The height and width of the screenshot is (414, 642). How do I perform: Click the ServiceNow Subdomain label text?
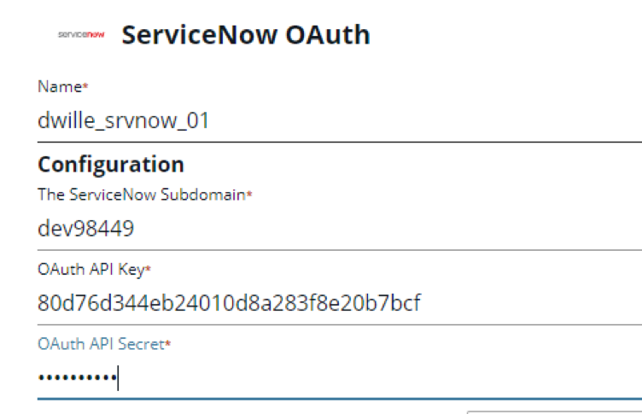click(x=141, y=194)
